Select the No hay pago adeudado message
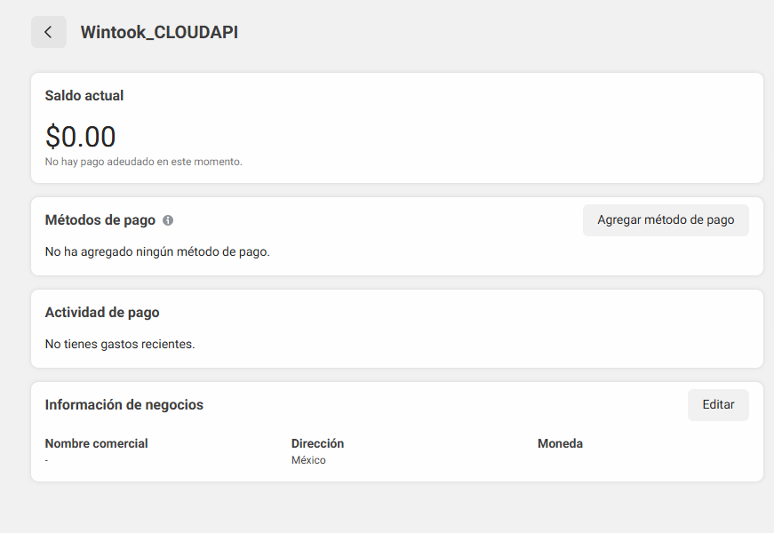The width and height of the screenshot is (774, 533). click(143, 163)
